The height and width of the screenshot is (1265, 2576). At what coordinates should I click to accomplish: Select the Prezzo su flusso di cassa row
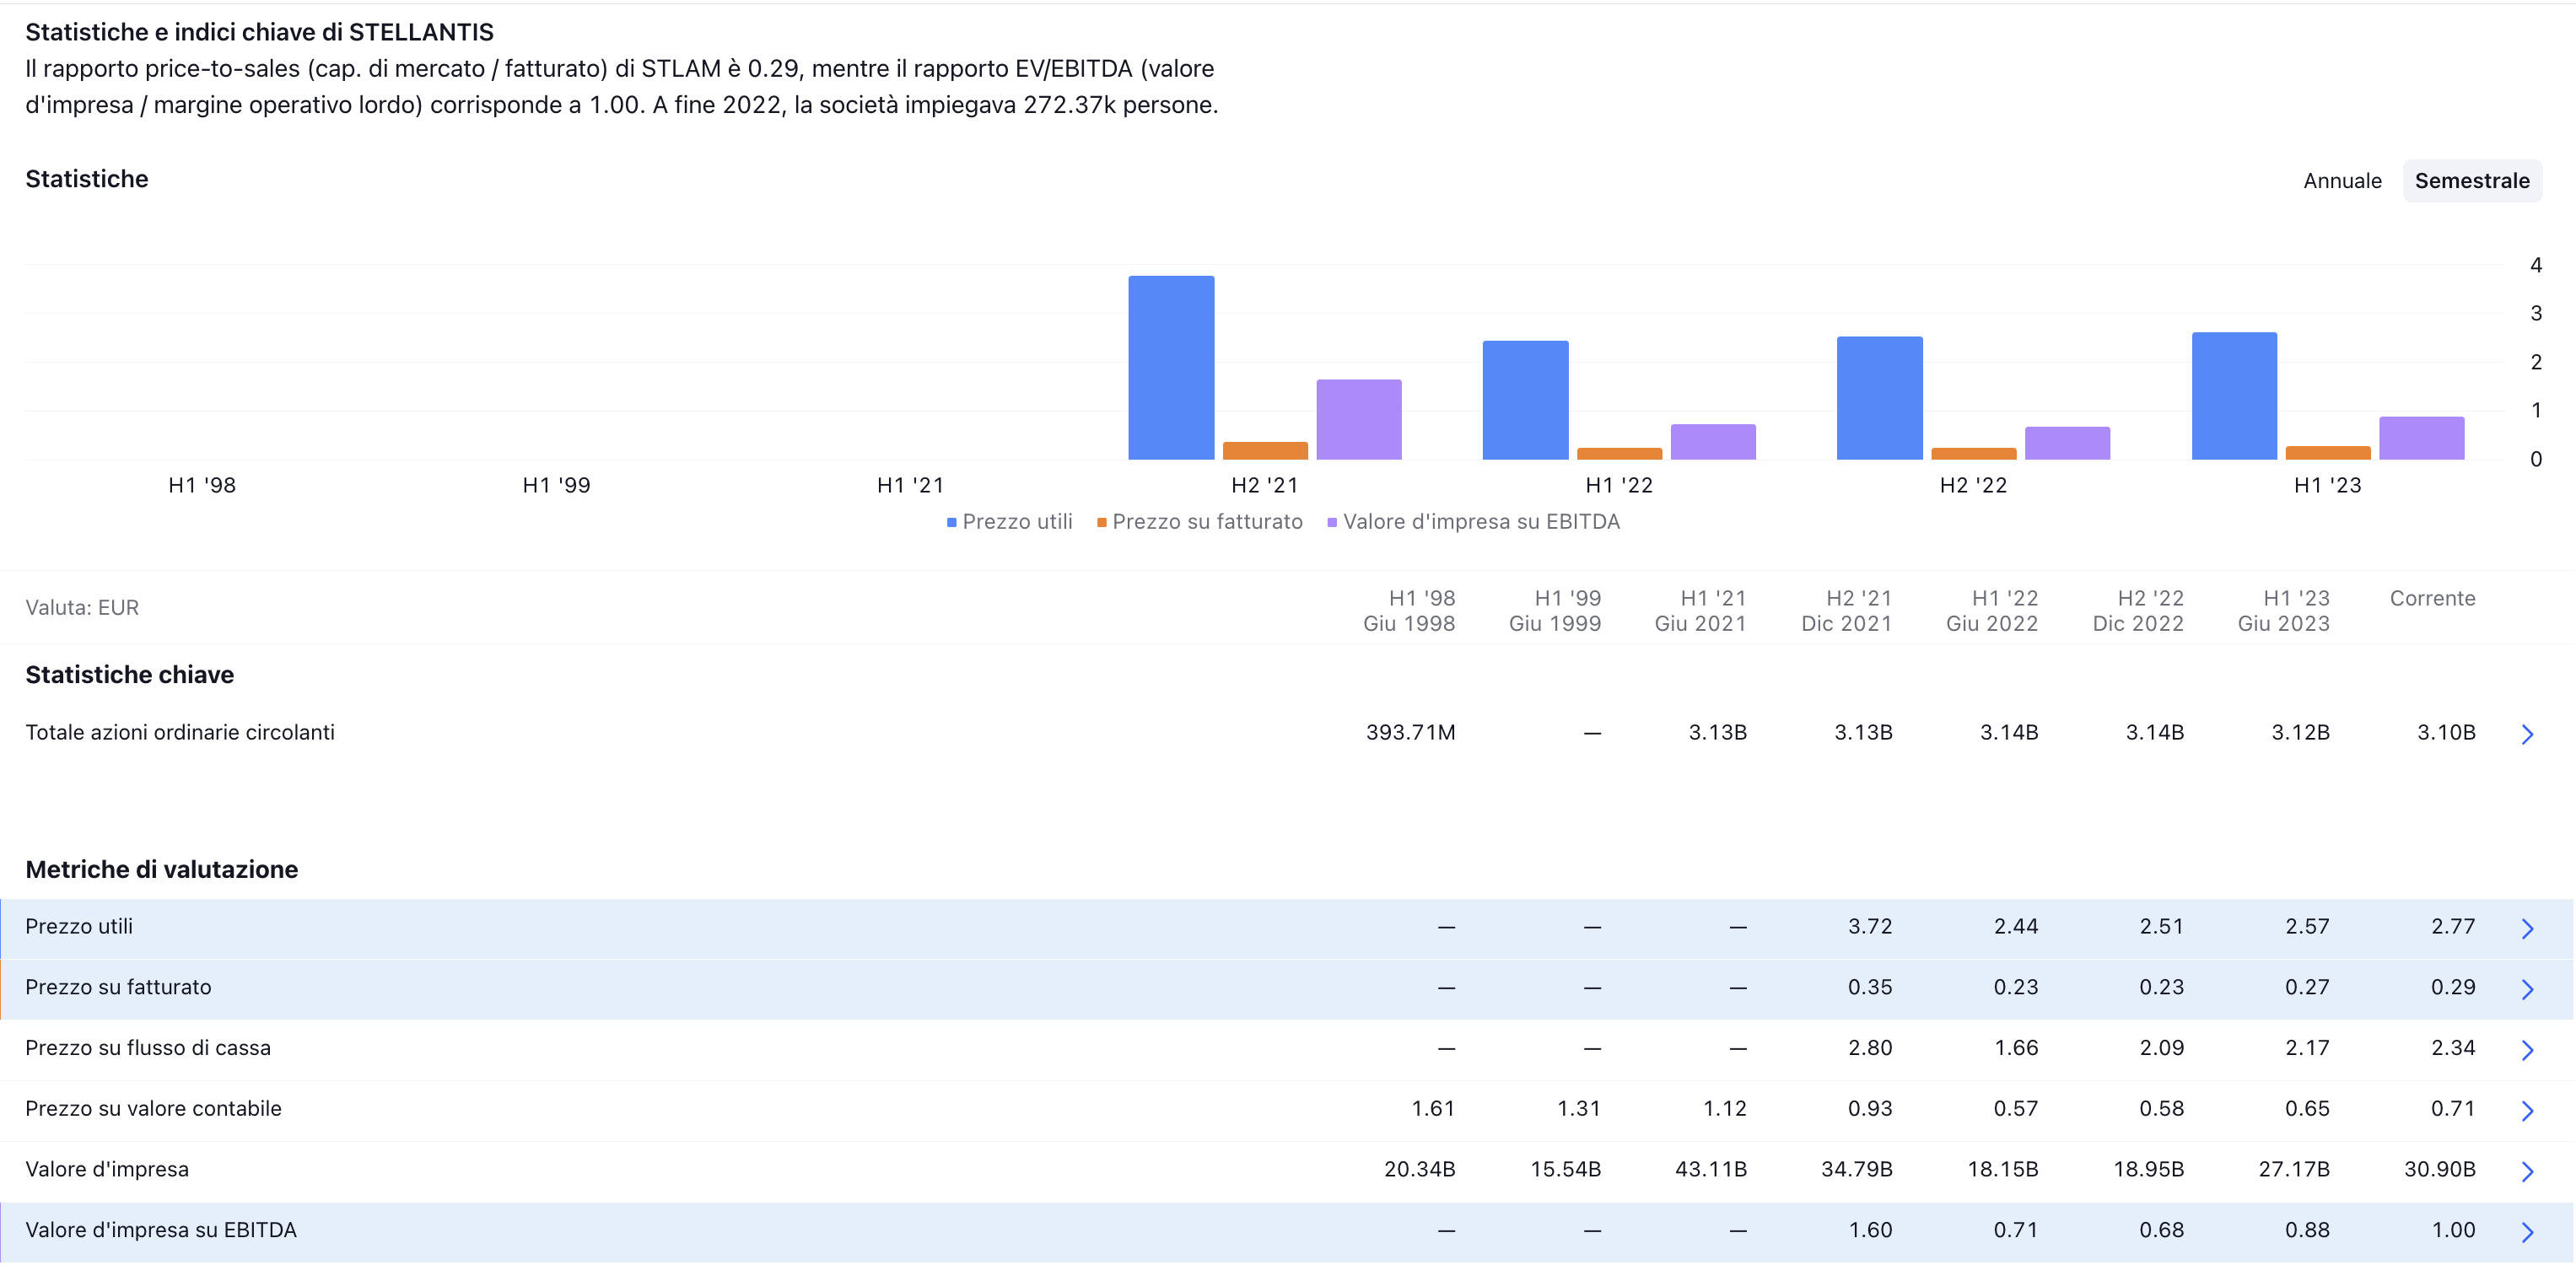pos(148,1048)
